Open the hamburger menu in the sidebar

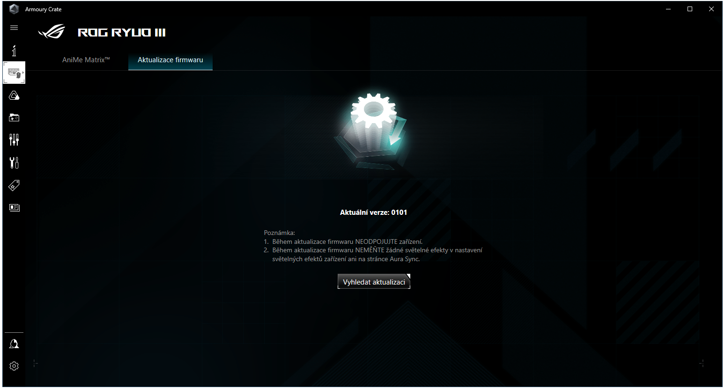coord(14,28)
